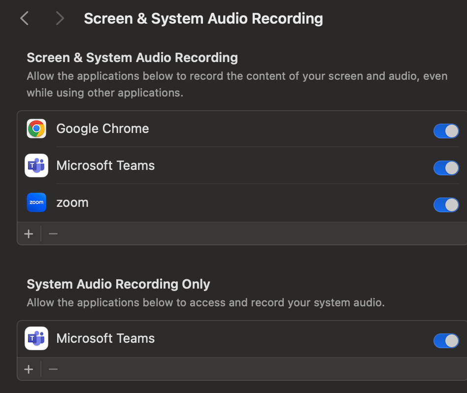The height and width of the screenshot is (393, 467).
Task: Click the zoom app icon
Action: tap(36, 202)
